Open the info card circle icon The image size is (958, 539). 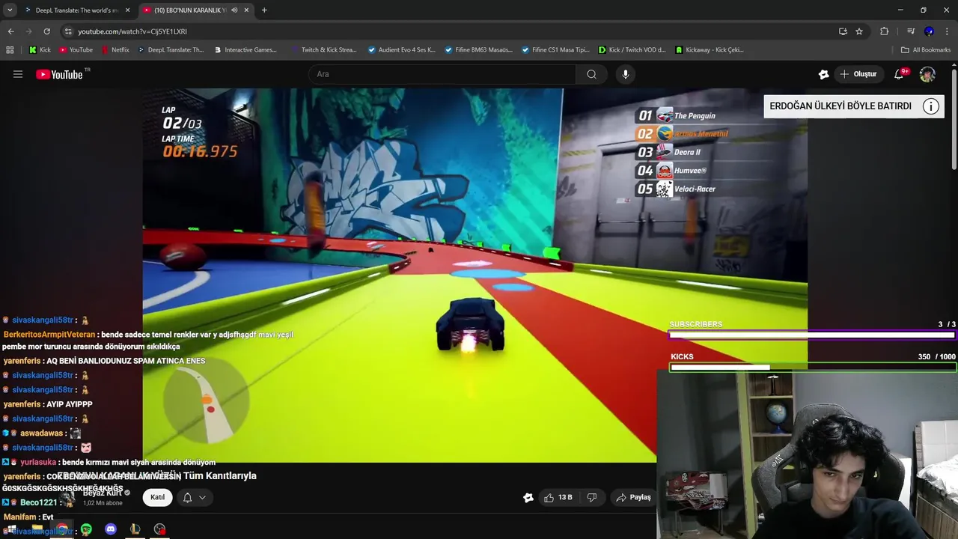pyautogui.click(x=931, y=106)
